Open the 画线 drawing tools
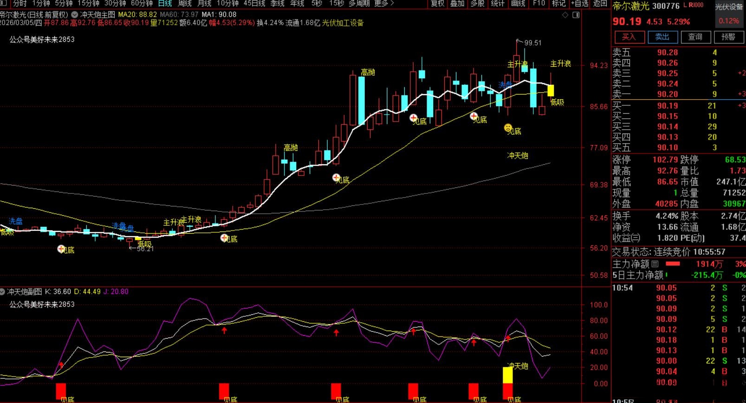The height and width of the screenshot is (403, 746). 518,3
